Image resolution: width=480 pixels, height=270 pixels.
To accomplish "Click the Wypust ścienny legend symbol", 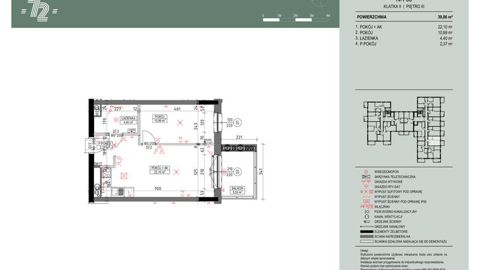I will pyautogui.click(x=366, y=197).
